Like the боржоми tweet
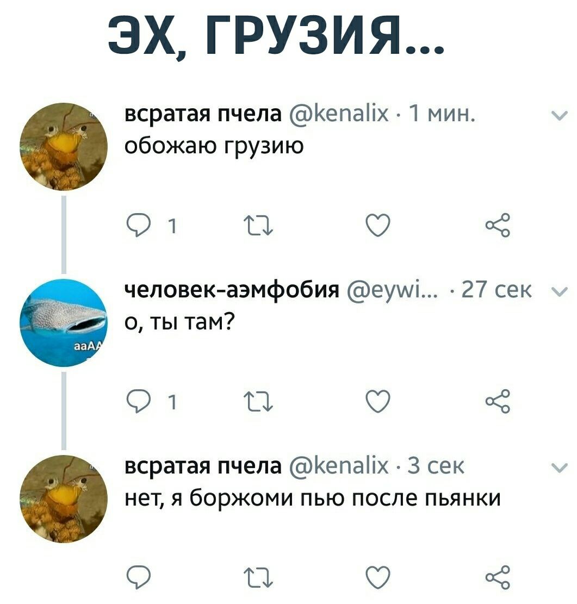 pos(378,577)
